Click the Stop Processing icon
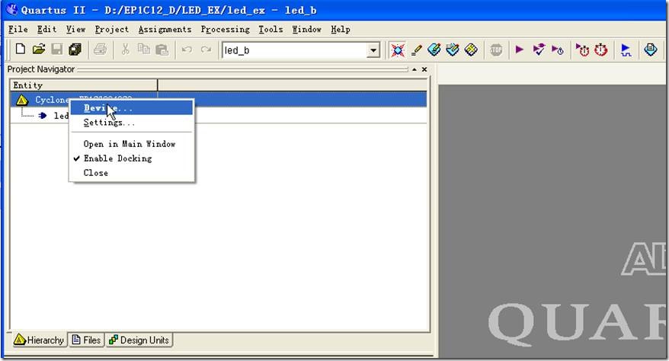669x361 pixels. [x=496, y=50]
